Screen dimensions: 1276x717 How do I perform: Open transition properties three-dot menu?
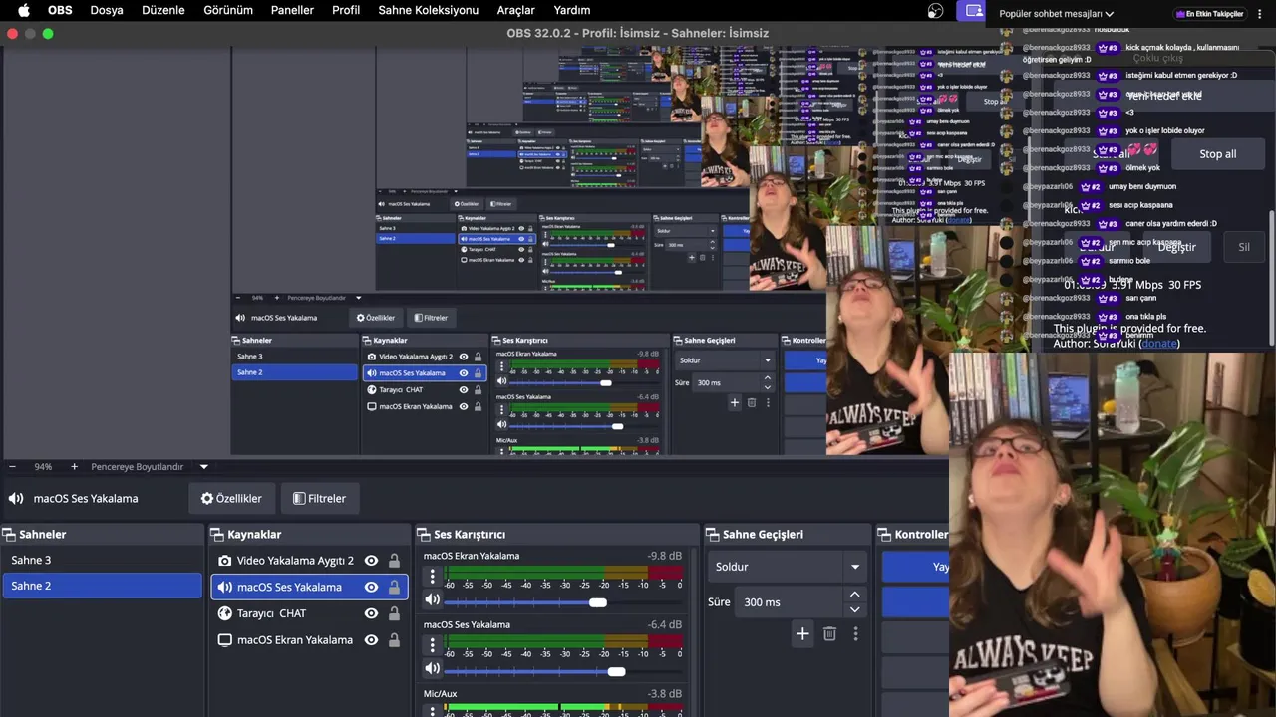pos(855,633)
